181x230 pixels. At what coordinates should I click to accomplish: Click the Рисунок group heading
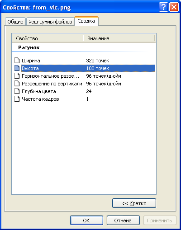point(29,47)
